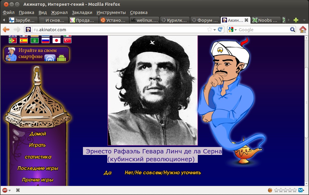Select the Russian flag language

point(46,40)
